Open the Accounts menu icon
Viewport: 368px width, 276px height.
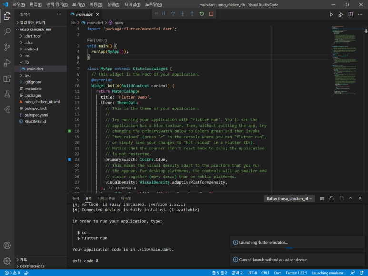[7, 245]
